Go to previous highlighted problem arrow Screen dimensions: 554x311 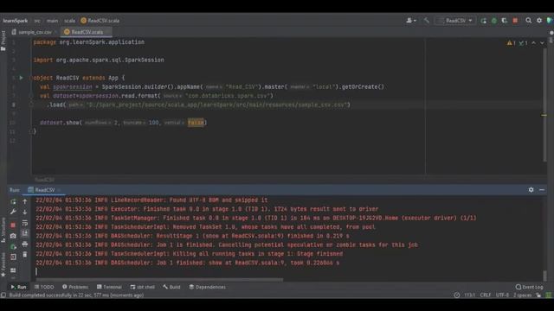coord(533,43)
